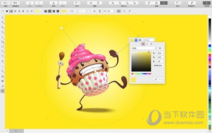Screen dimensions: 212x133
Task: Click the Lock object toolbar button
Action: click(x=54, y=3)
